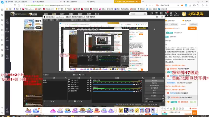Start the virtual camera in OBS
This screenshot has width=209, height=117.
tap(154, 86)
